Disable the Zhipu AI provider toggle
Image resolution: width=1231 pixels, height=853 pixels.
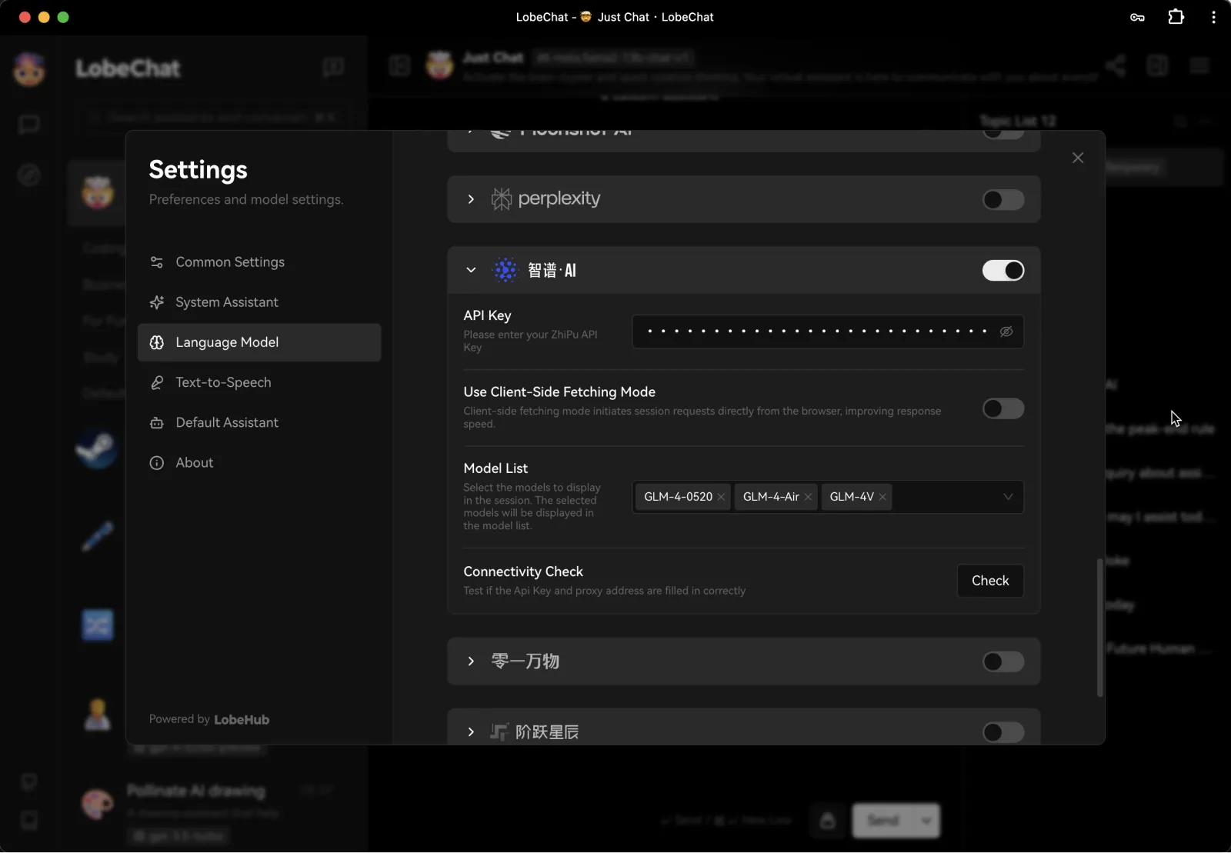1002,271
